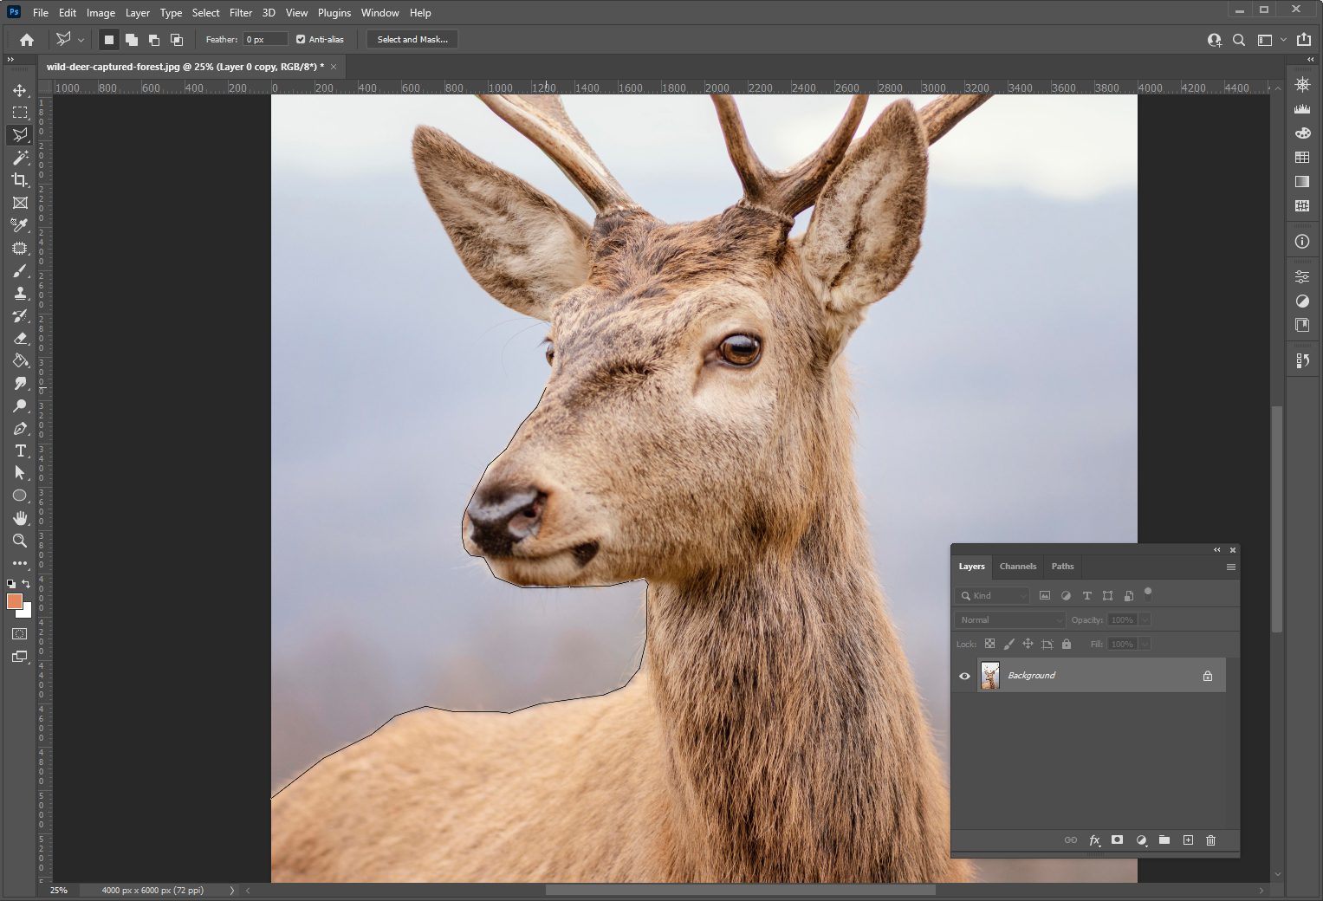Open the Fill slider dropdown arrow
This screenshot has height=901, width=1323.
1145,644
